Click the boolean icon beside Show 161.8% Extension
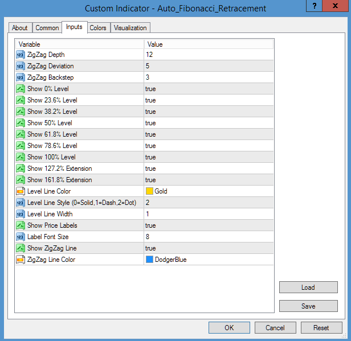This screenshot has height=341, width=351. click(21, 180)
